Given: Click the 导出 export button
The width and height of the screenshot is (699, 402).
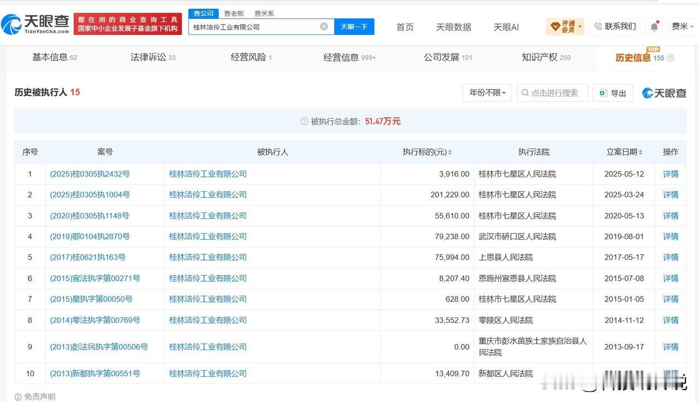Looking at the screenshot, I should (613, 93).
